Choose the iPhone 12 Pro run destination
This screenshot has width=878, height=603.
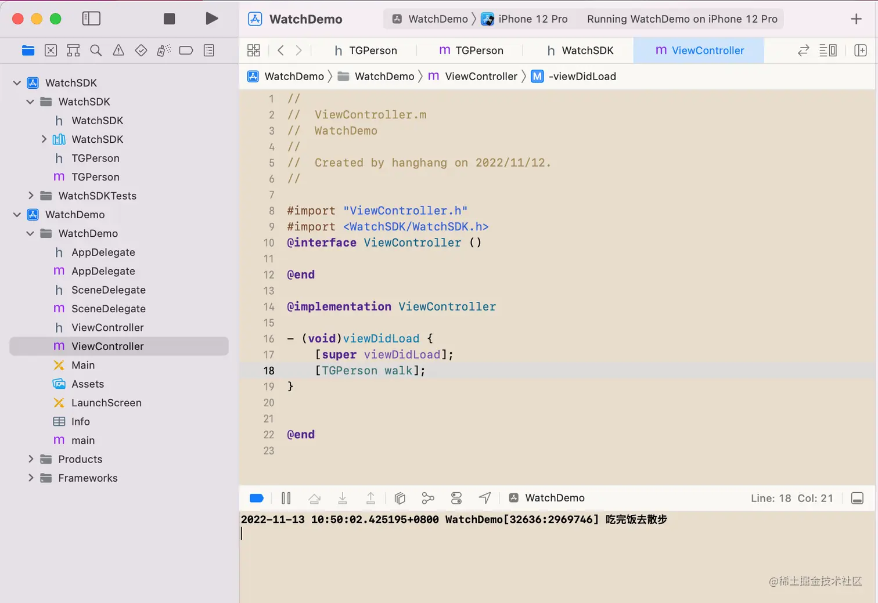[525, 19]
